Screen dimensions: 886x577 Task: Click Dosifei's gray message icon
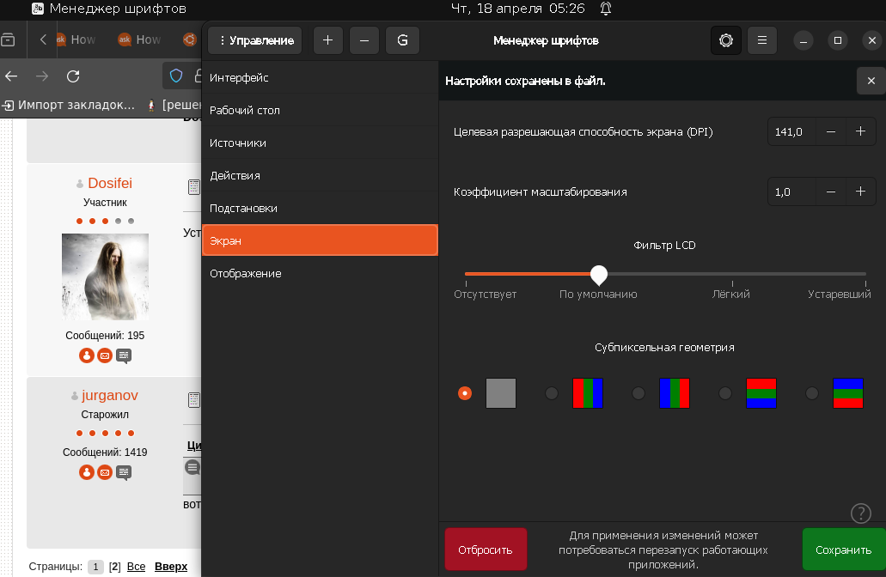tap(124, 355)
